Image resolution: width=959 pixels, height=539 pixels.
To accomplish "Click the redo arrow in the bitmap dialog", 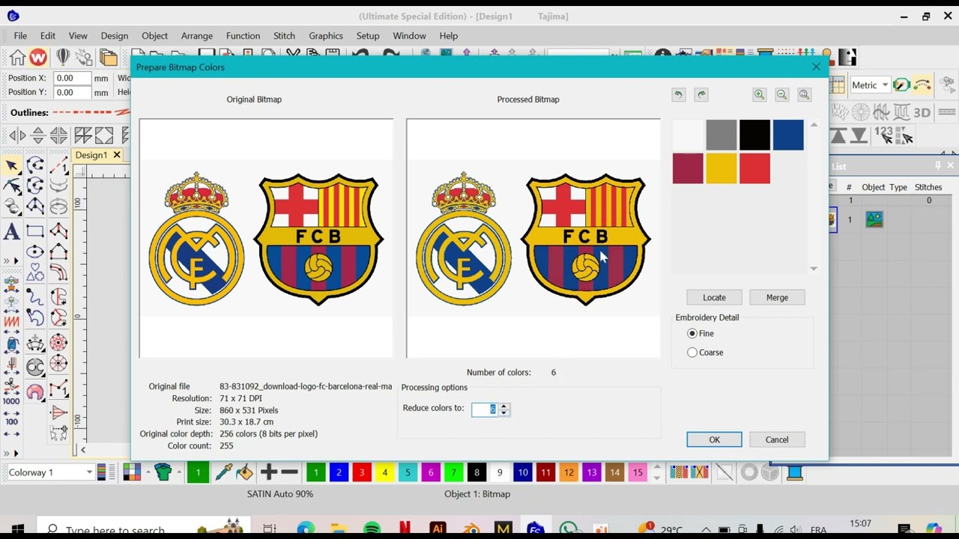I will 701,94.
